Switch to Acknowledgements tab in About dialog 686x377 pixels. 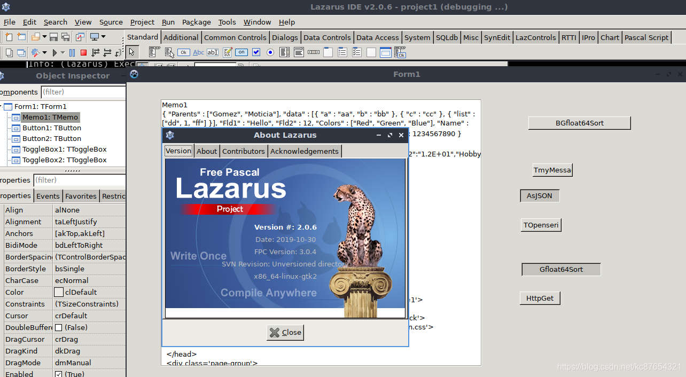305,151
